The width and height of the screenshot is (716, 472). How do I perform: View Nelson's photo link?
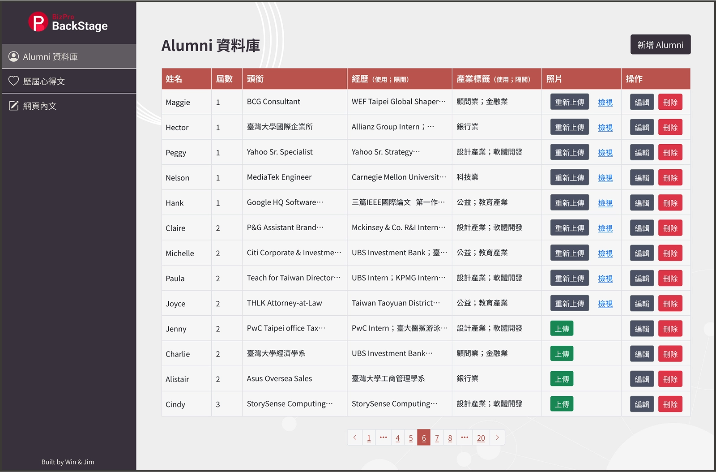(605, 177)
